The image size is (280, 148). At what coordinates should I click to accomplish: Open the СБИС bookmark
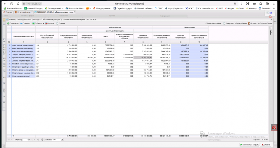(159, 8)
